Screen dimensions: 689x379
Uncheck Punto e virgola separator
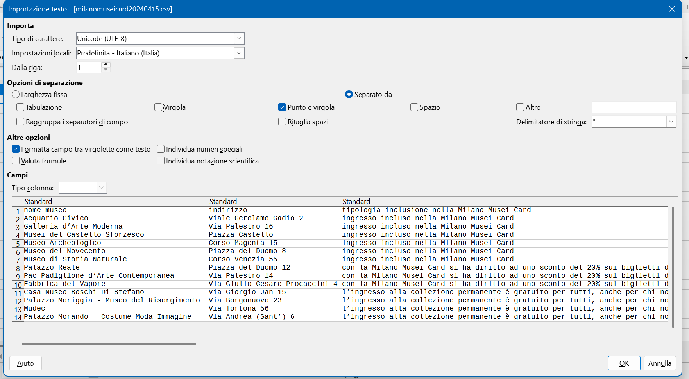(282, 107)
